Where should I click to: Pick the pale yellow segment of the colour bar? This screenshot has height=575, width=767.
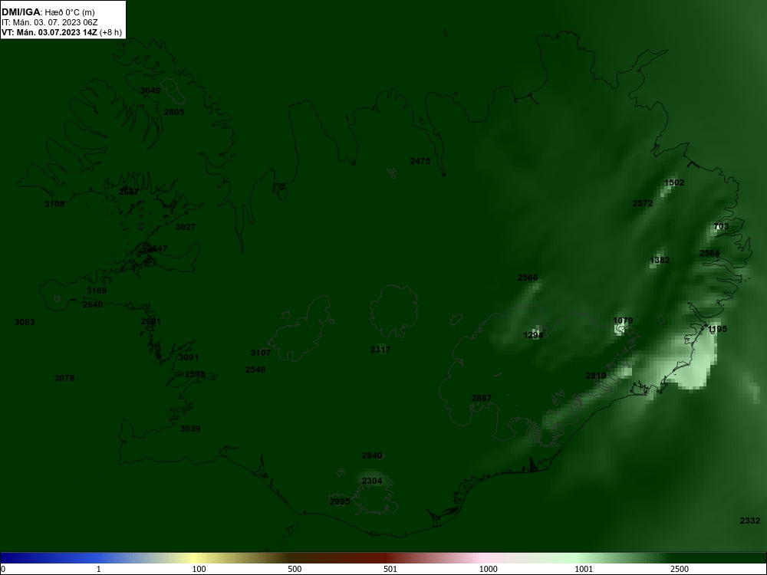click(193, 558)
